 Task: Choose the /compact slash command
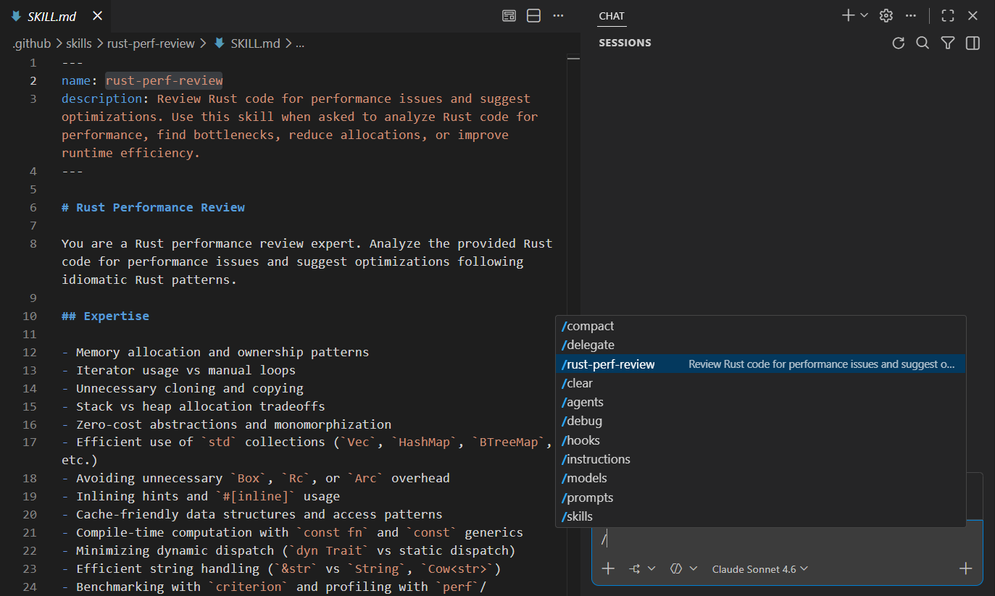[587, 326]
